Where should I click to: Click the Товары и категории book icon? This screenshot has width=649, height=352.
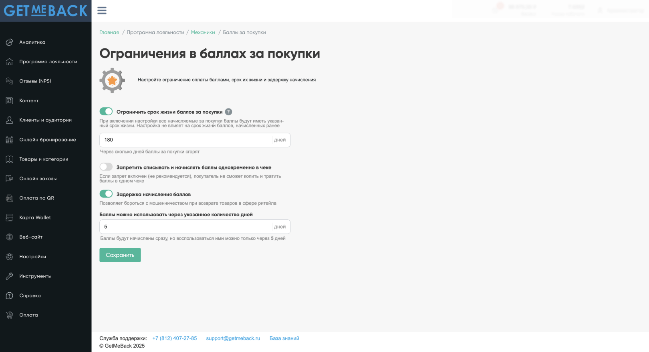tap(10, 159)
